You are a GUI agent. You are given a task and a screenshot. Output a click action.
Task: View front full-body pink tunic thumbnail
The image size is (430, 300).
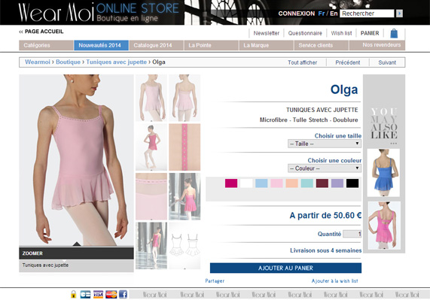coord(151,98)
